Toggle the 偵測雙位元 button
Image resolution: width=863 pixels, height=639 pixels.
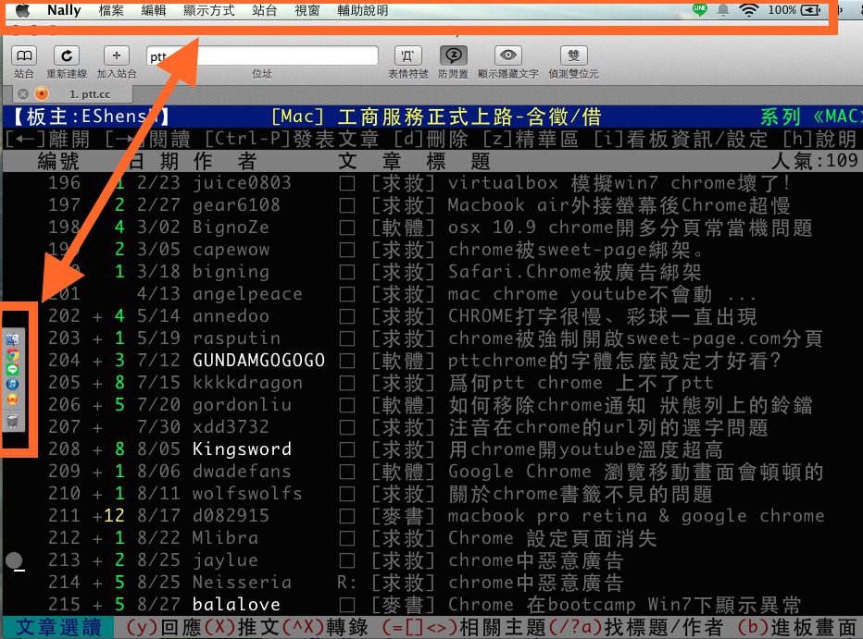coord(573,55)
